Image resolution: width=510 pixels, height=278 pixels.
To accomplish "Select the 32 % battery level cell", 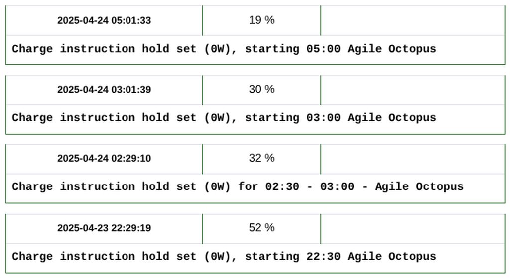I will [261, 158].
